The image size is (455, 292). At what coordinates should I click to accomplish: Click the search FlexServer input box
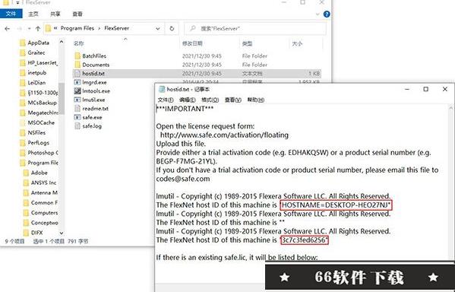tap(254, 28)
